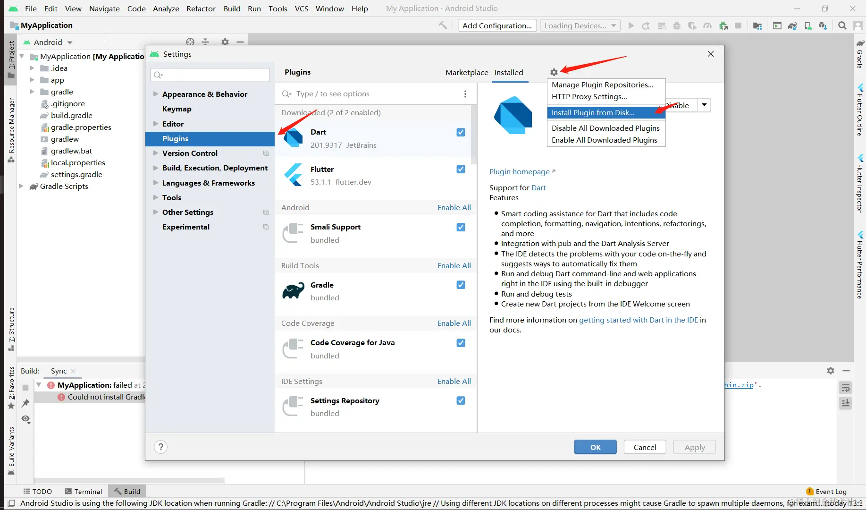
Task: Expand the Tools settings node
Action: [x=156, y=197]
